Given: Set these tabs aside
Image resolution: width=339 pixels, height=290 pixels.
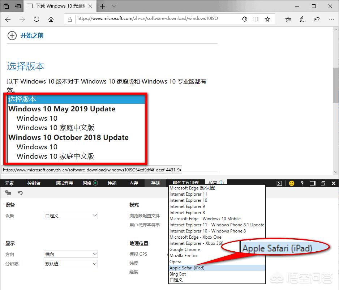Looking at the screenshot, I should point(18,6).
